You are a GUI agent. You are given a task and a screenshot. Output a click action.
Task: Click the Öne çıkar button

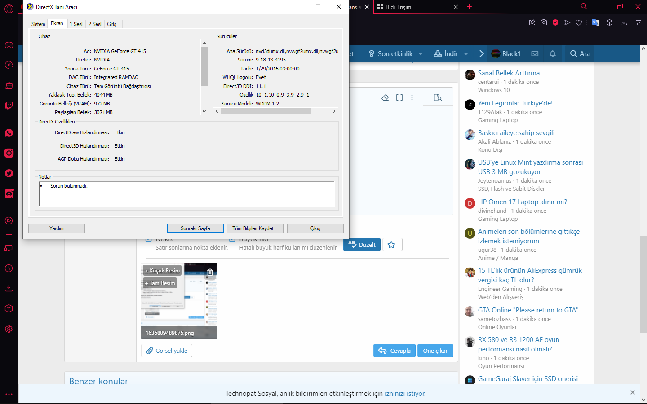[x=435, y=351]
